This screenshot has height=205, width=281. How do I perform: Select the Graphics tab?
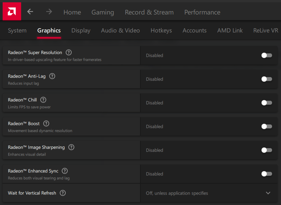tap(49, 31)
